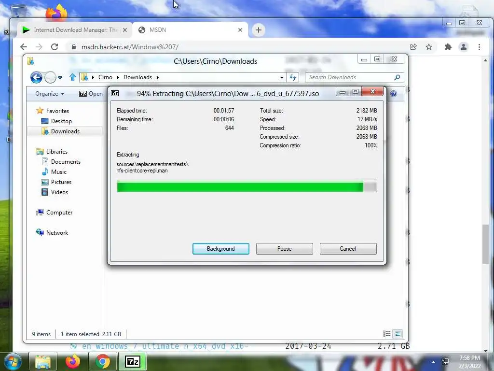Share this page icon in Chrome

413,47
